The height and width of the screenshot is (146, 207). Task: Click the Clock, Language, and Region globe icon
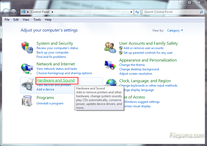coord(111,83)
